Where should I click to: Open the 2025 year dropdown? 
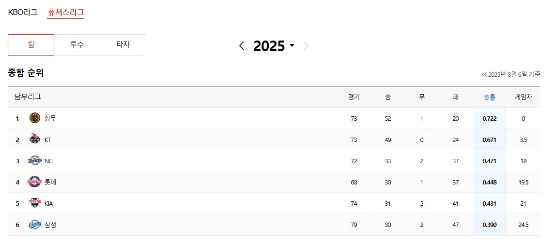tap(274, 46)
